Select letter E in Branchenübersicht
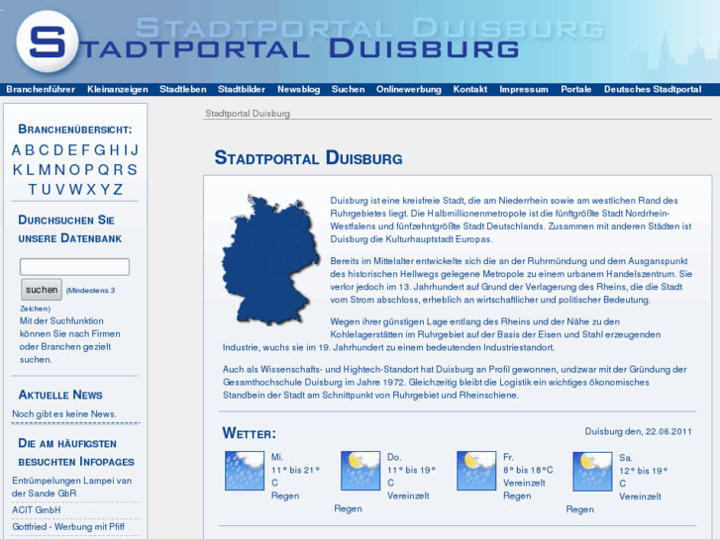This screenshot has width=720, height=539. [72, 150]
